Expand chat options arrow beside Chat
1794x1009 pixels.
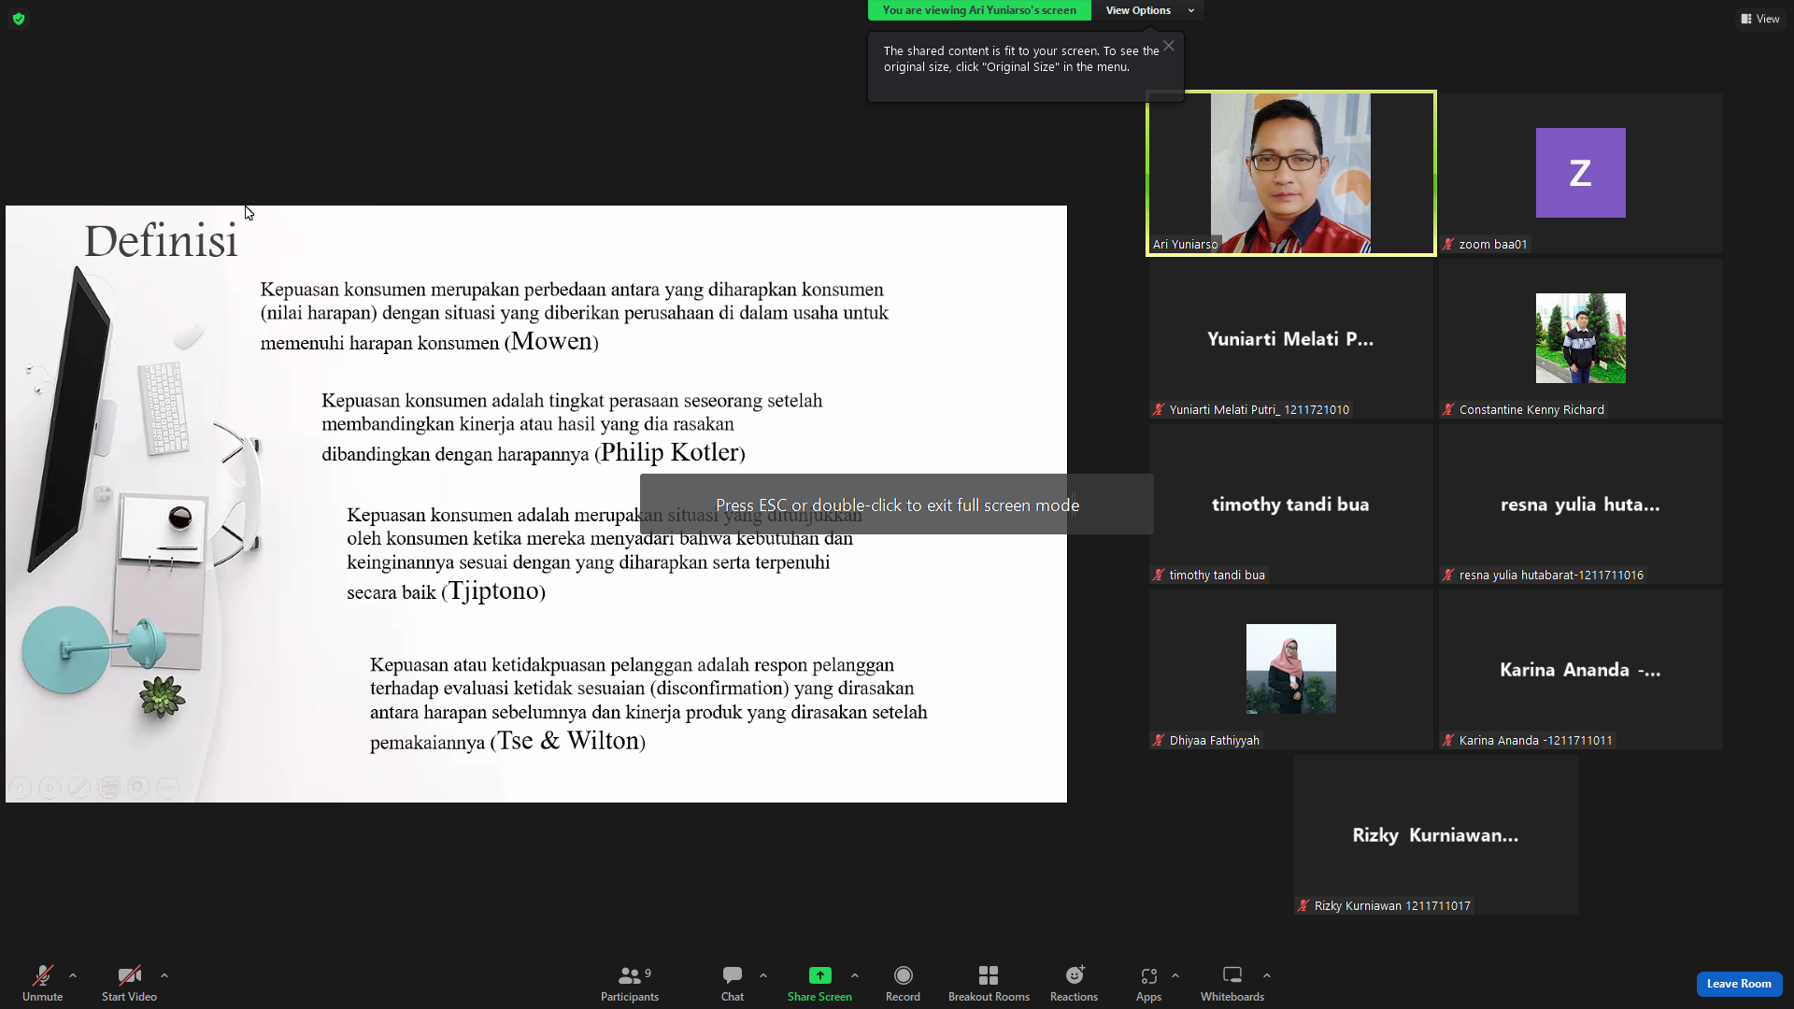pyautogui.click(x=763, y=975)
